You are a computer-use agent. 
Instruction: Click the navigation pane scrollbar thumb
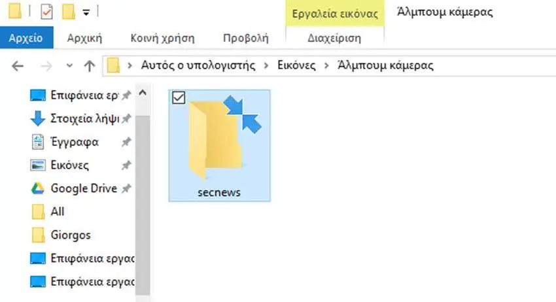pyautogui.click(x=143, y=206)
